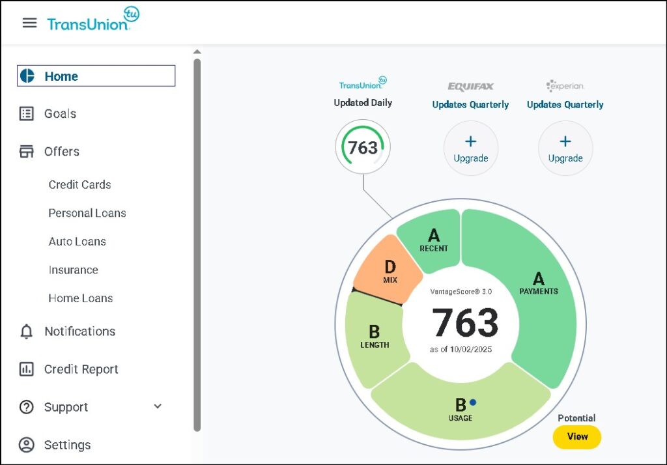The height and width of the screenshot is (465, 667).
Task: Open Credit Cards offers
Action: point(79,185)
